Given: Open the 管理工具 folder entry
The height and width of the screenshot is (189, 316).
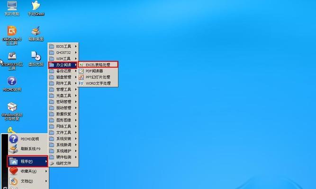Looking at the screenshot, I should (x=63, y=89).
